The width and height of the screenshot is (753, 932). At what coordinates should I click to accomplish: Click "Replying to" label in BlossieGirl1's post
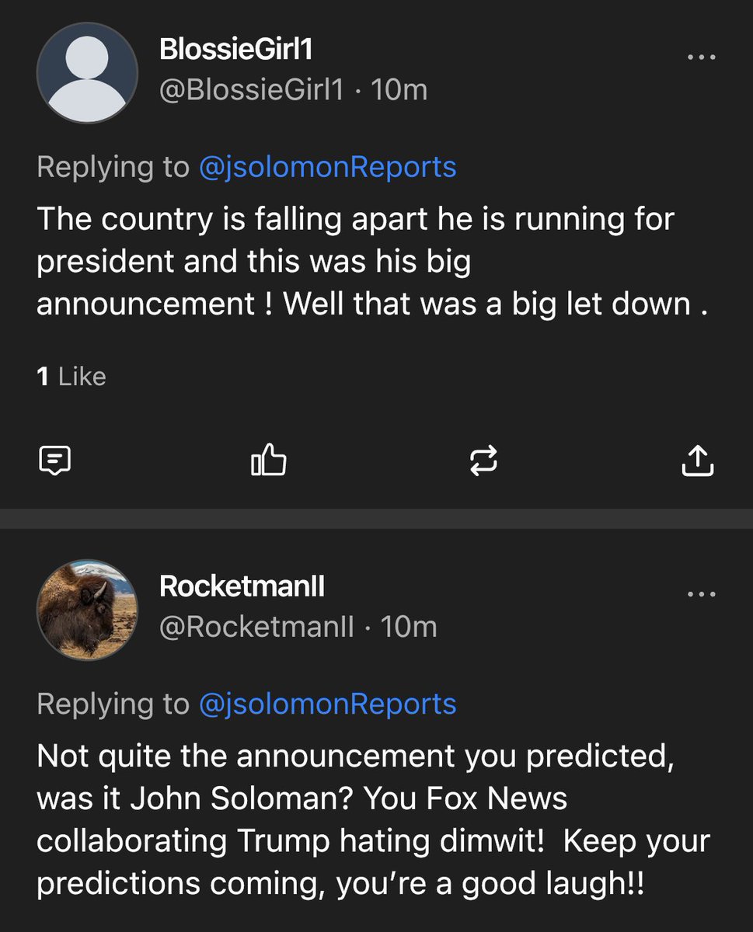(113, 167)
